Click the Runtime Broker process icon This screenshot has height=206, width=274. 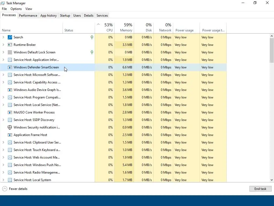(10, 45)
